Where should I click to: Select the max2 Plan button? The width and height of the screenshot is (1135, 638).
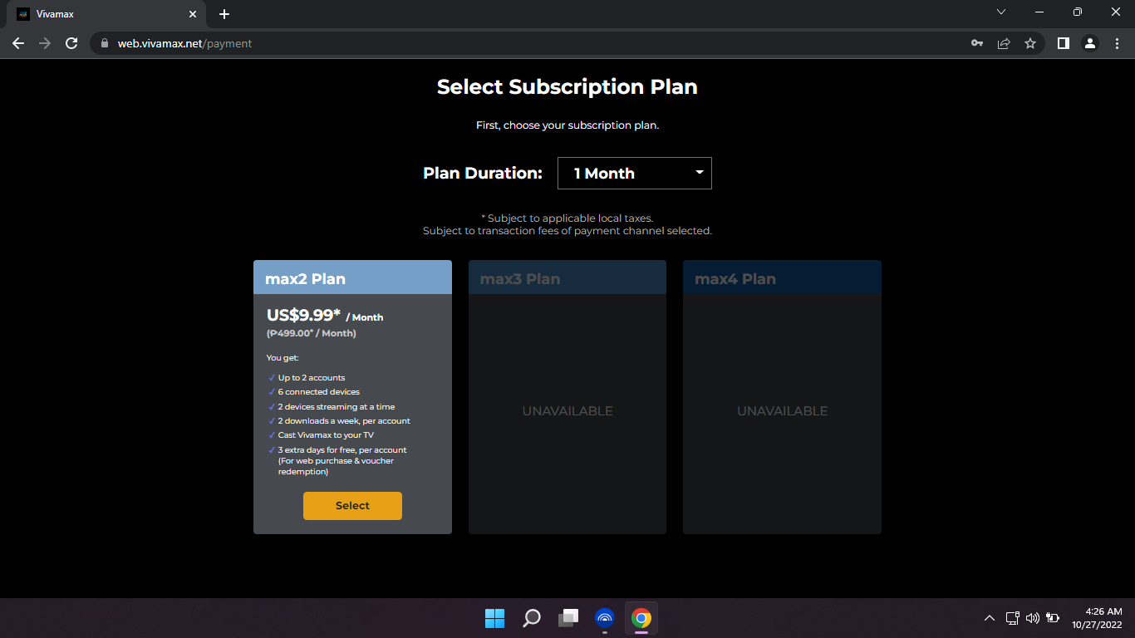click(352, 506)
